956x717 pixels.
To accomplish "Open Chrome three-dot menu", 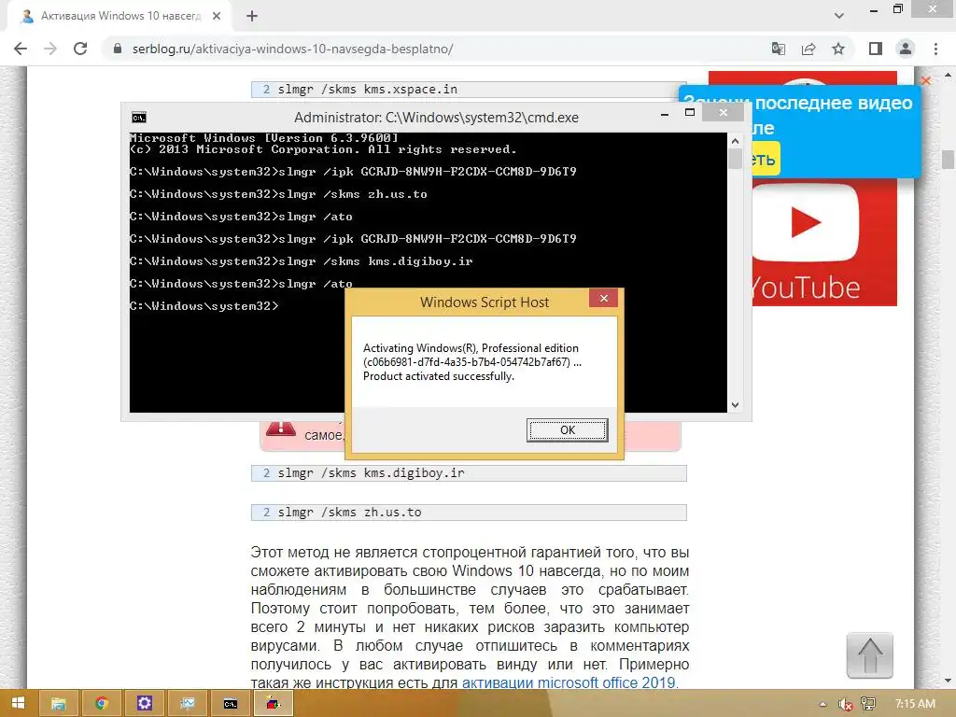I will tap(935, 49).
